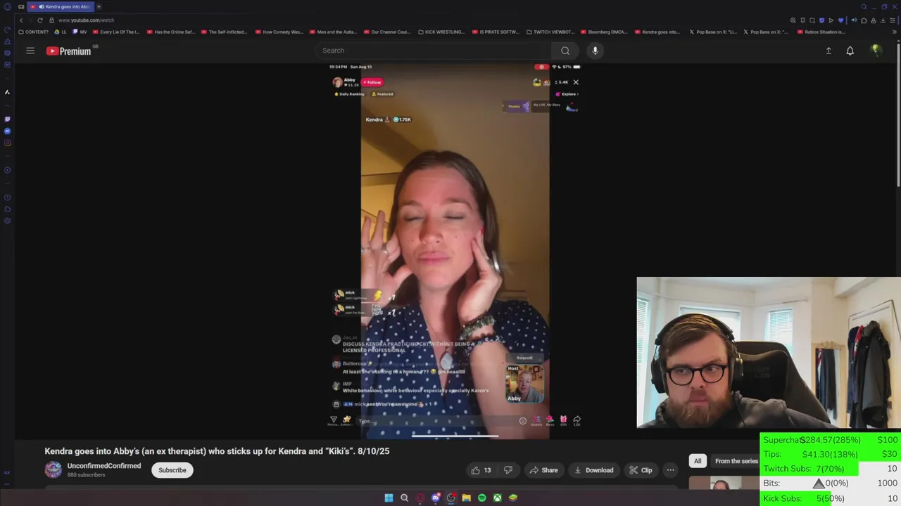The width and height of the screenshot is (901, 506).
Task: Select the From the series chip
Action: (736, 461)
